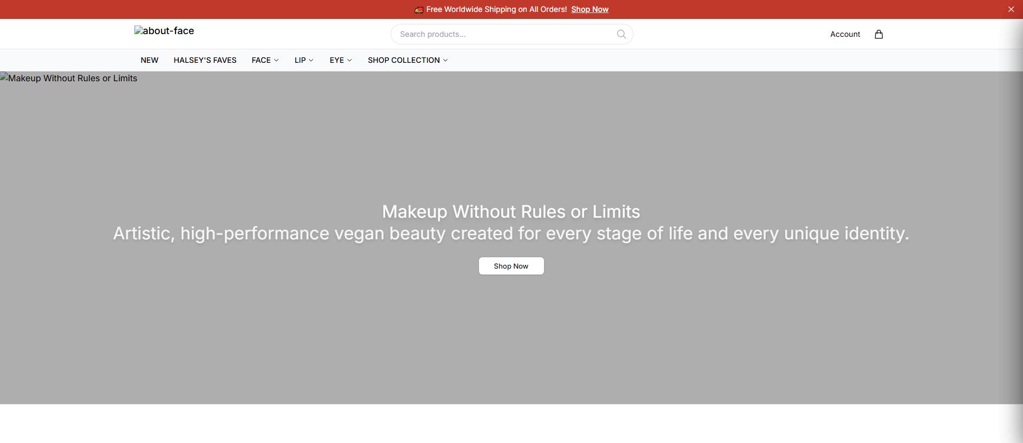
Task: Click the Makeup Without Rules or Limits heading
Action: point(511,212)
